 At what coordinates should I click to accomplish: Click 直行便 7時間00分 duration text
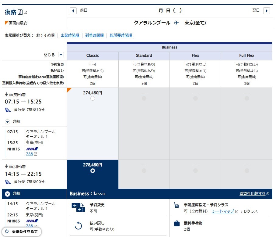tap(29, 182)
